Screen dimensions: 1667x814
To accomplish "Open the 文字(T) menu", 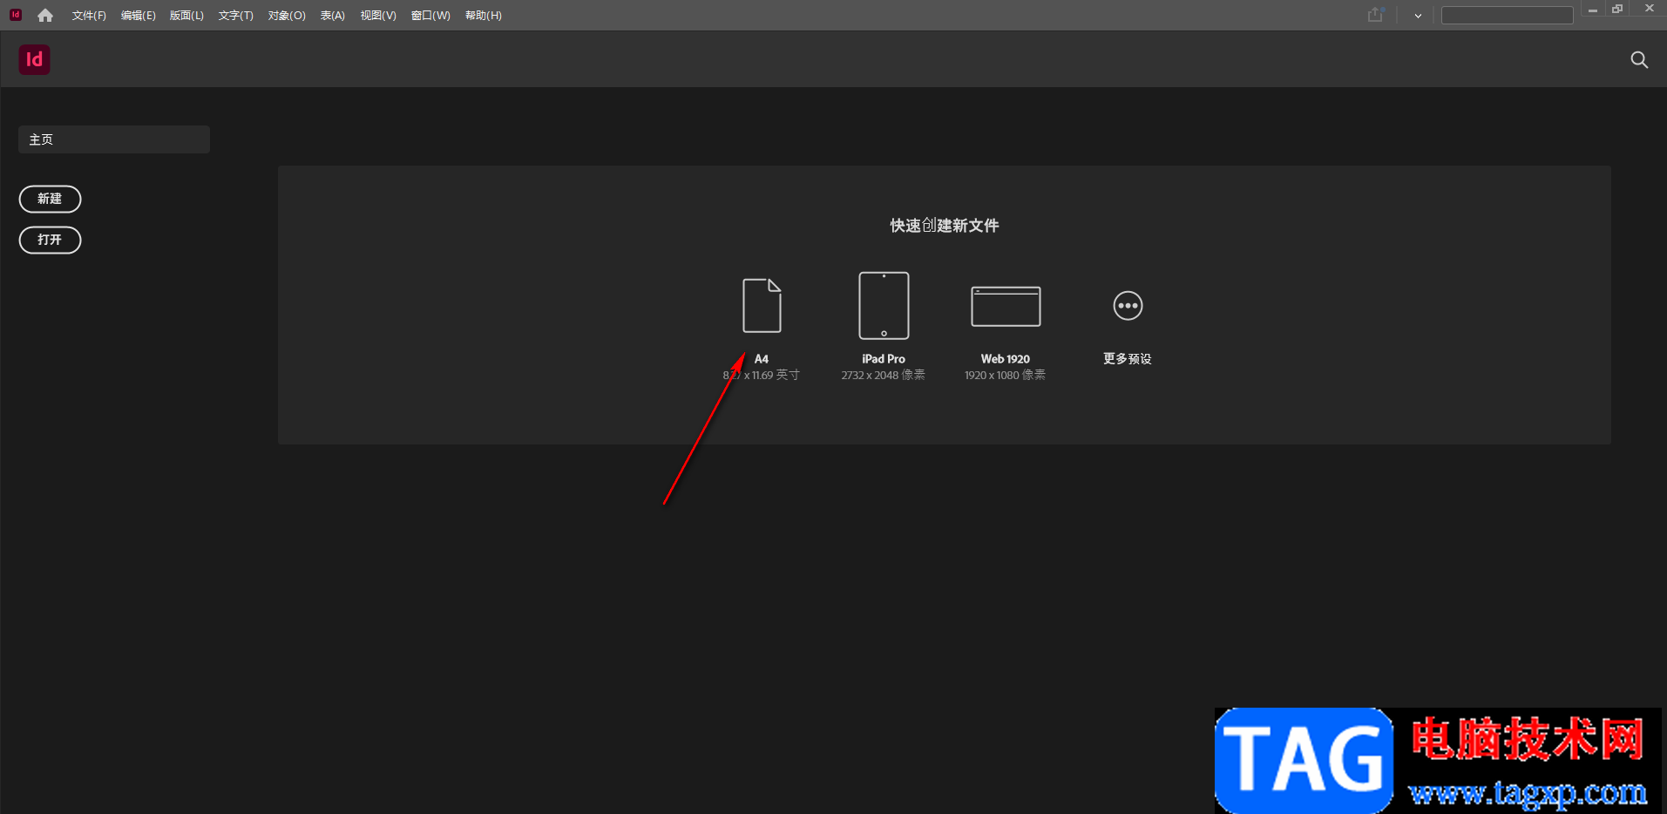I will 235,16.
